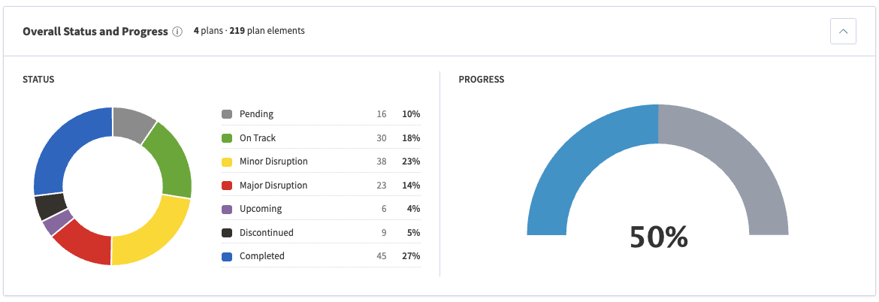Click the info icon beside Overall Status title
This screenshot has width=879, height=302.
[x=177, y=32]
